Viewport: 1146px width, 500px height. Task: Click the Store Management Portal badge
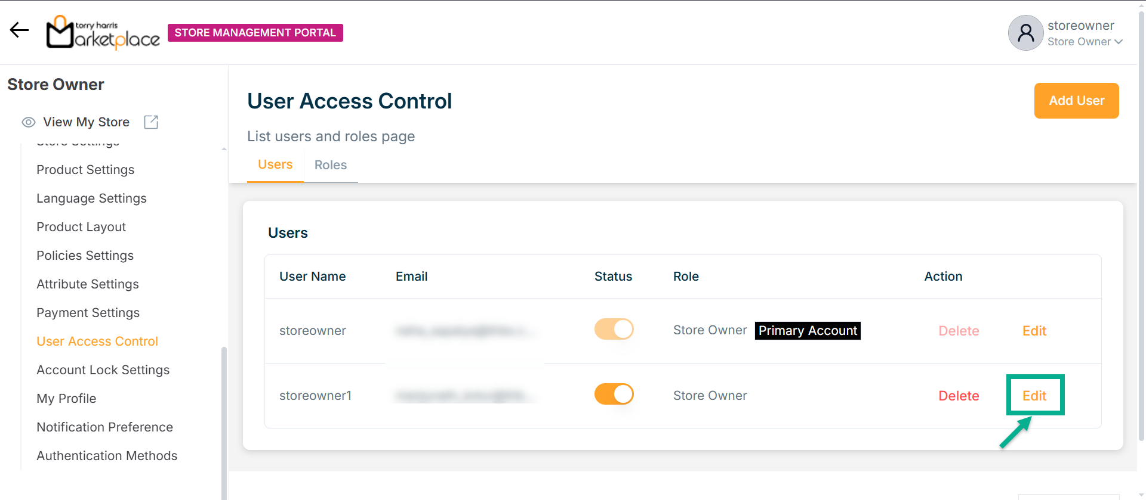click(255, 33)
